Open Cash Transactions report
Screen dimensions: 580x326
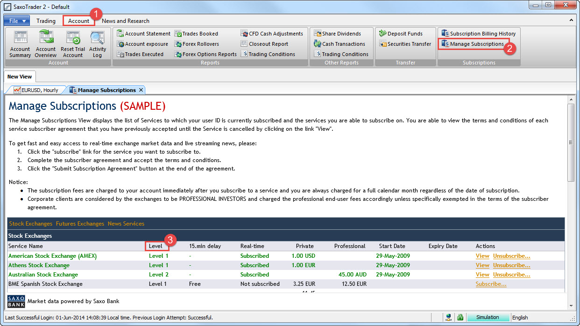pyautogui.click(x=340, y=44)
